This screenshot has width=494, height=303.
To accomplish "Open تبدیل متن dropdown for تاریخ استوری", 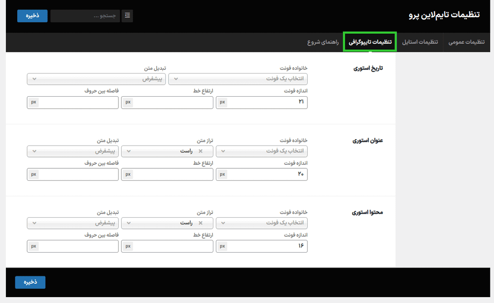I will click(96, 78).
